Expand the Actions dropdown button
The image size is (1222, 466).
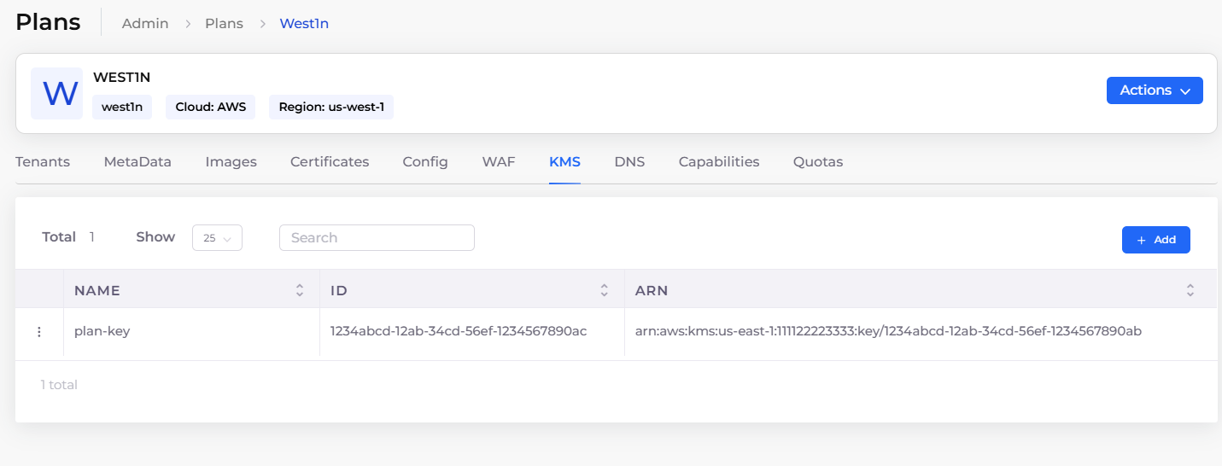(1154, 90)
